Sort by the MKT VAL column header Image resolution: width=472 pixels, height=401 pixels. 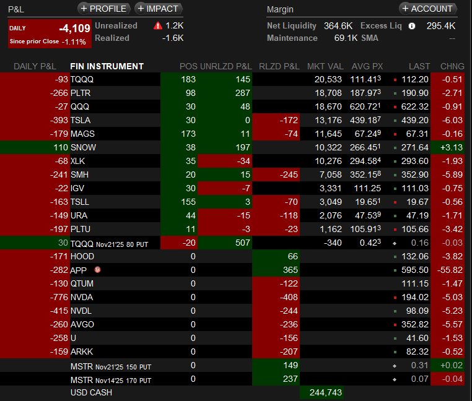(325, 66)
